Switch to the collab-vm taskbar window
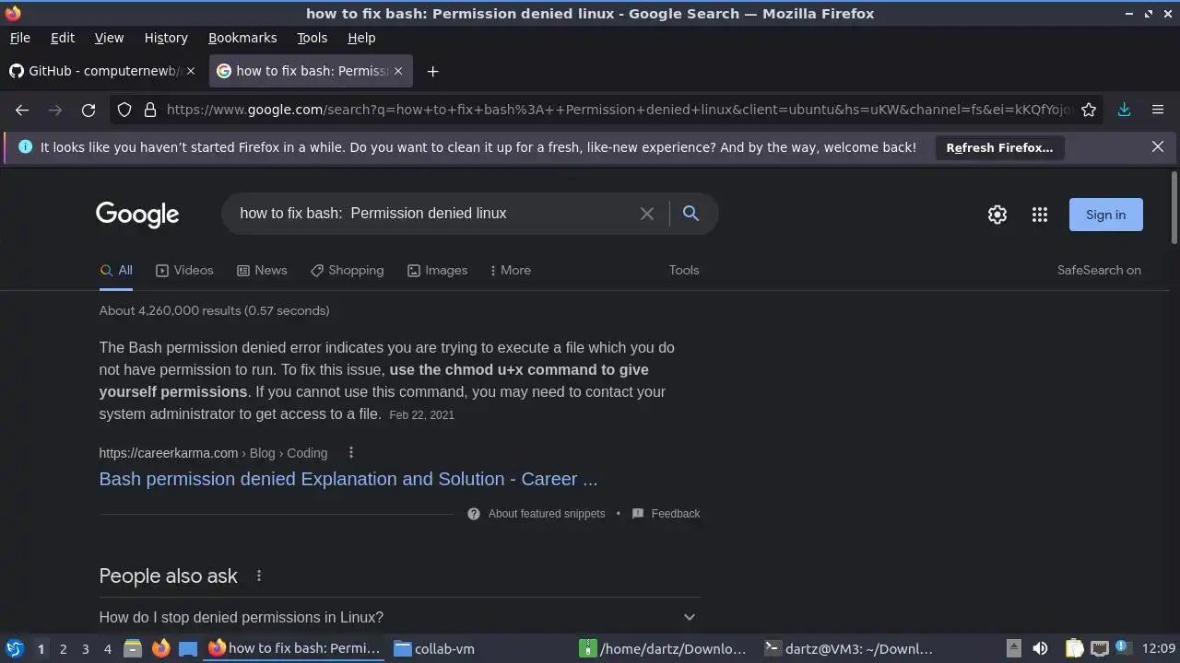Image resolution: width=1180 pixels, height=663 pixels. click(480, 648)
